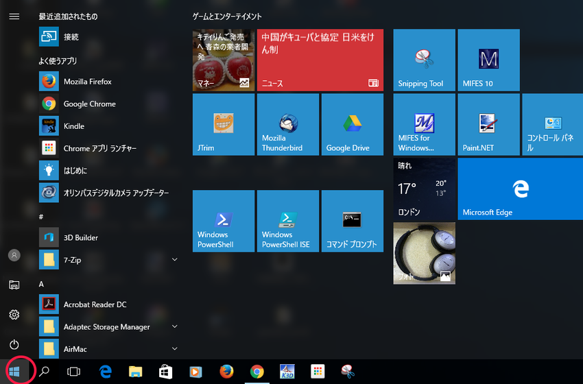Open the 接続 app
This screenshot has height=384, width=583.
click(x=108, y=37)
